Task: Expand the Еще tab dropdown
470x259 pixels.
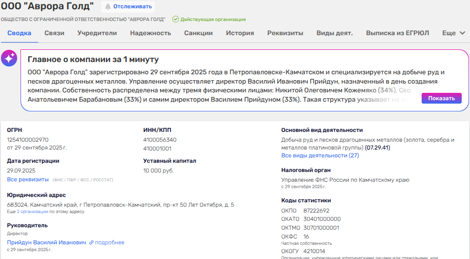Action: [x=454, y=33]
